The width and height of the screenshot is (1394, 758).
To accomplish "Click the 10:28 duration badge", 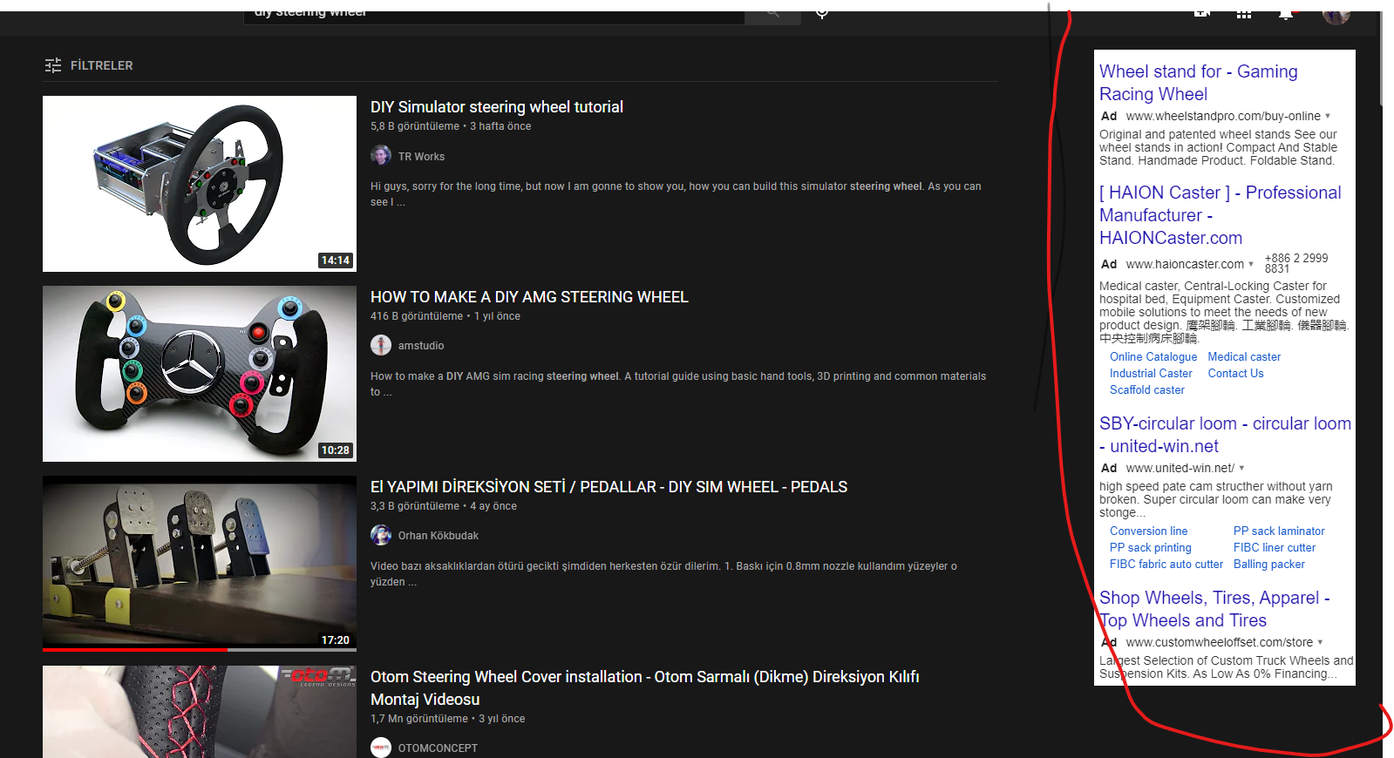I will point(336,450).
